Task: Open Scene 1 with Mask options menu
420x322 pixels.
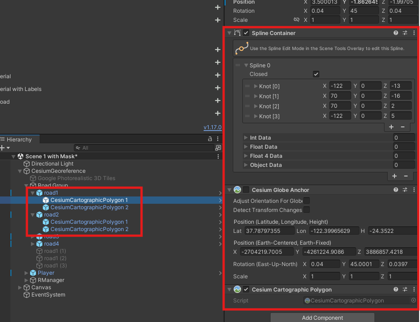Action: pyautogui.click(x=218, y=156)
